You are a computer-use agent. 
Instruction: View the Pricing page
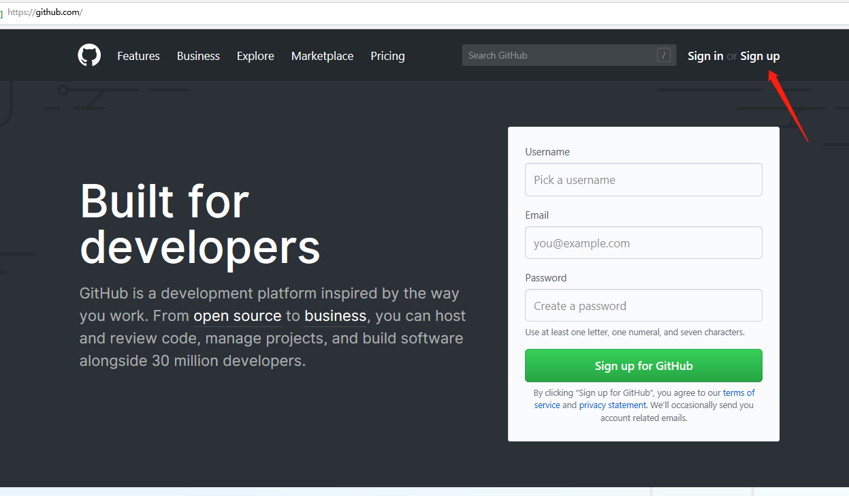pos(387,56)
